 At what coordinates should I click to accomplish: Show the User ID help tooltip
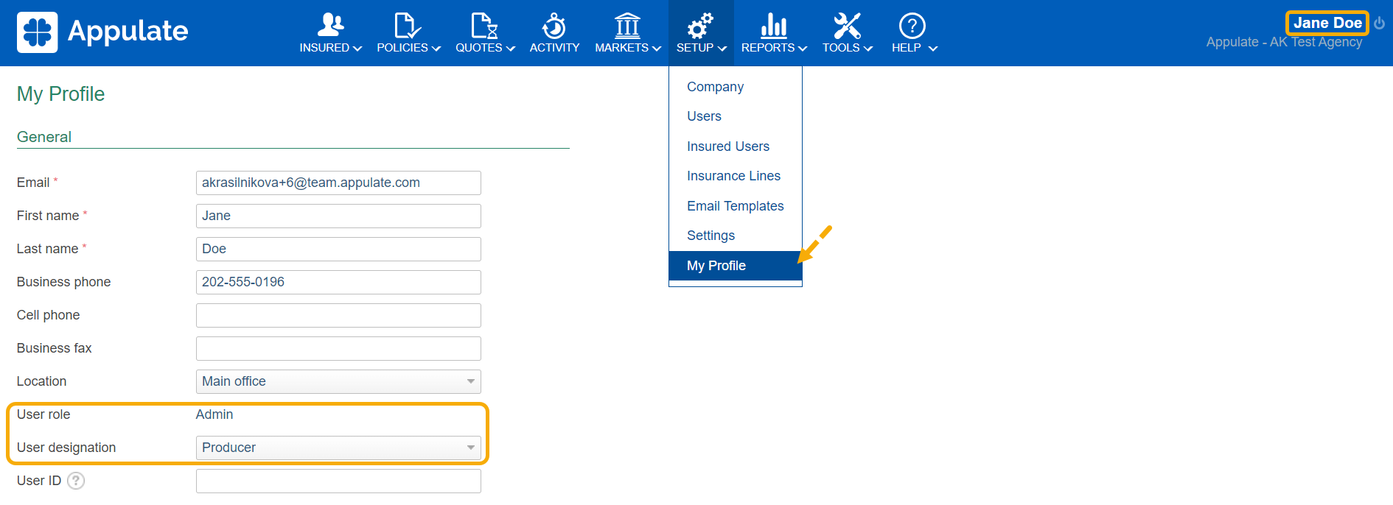[76, 481]
